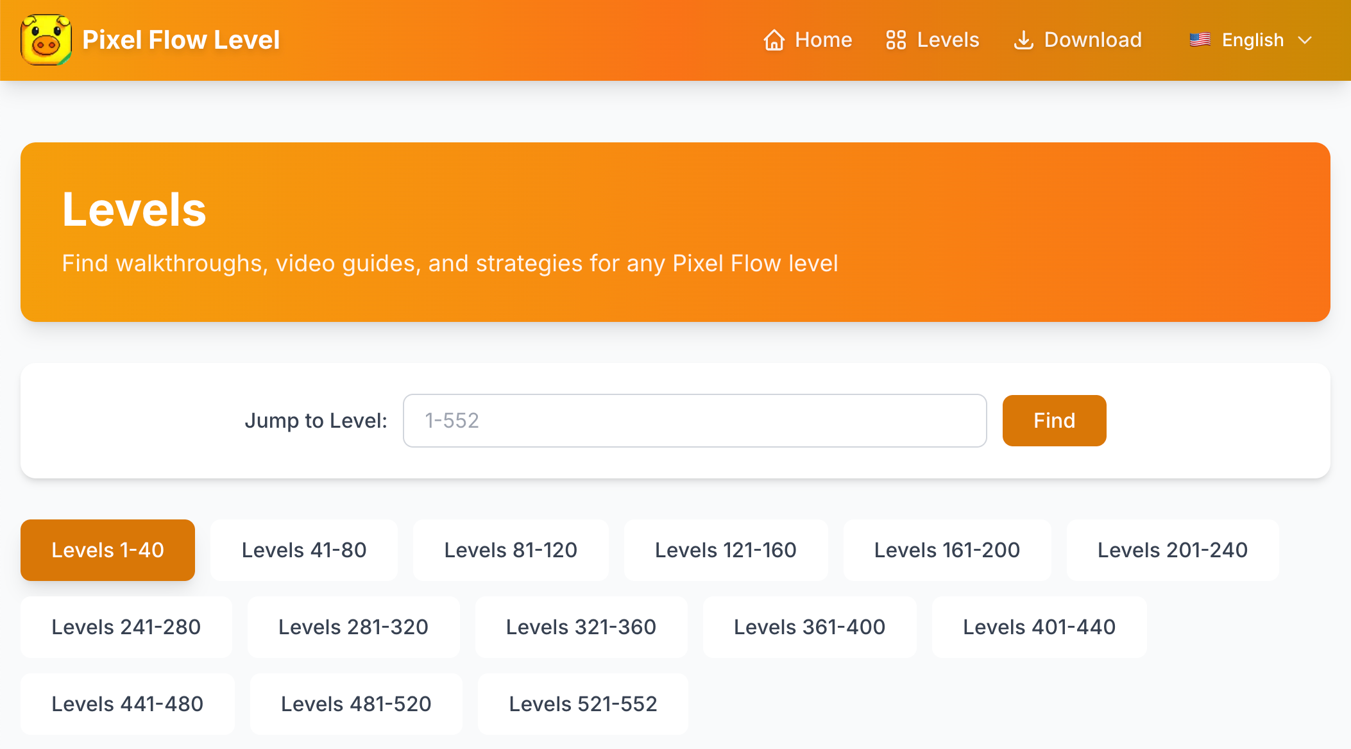Image resolution: width=1351 pixels, height=749 pixels.
Task: Open the final Levels 521-552 range
Action: (582, 704)
